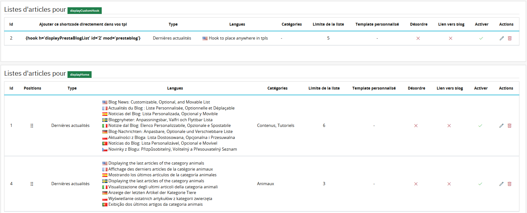Grab the position handle of list 1

pyautogui.click(x=32, y=126)
